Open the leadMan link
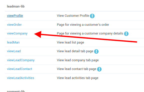Viewport: 144px width, 92px height. pyautogui.click(x=13, y=42)
